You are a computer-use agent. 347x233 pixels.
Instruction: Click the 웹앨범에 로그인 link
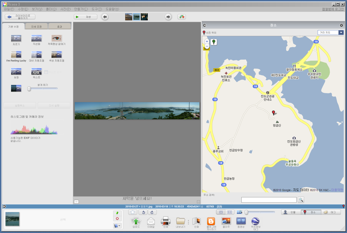point(333,9)
